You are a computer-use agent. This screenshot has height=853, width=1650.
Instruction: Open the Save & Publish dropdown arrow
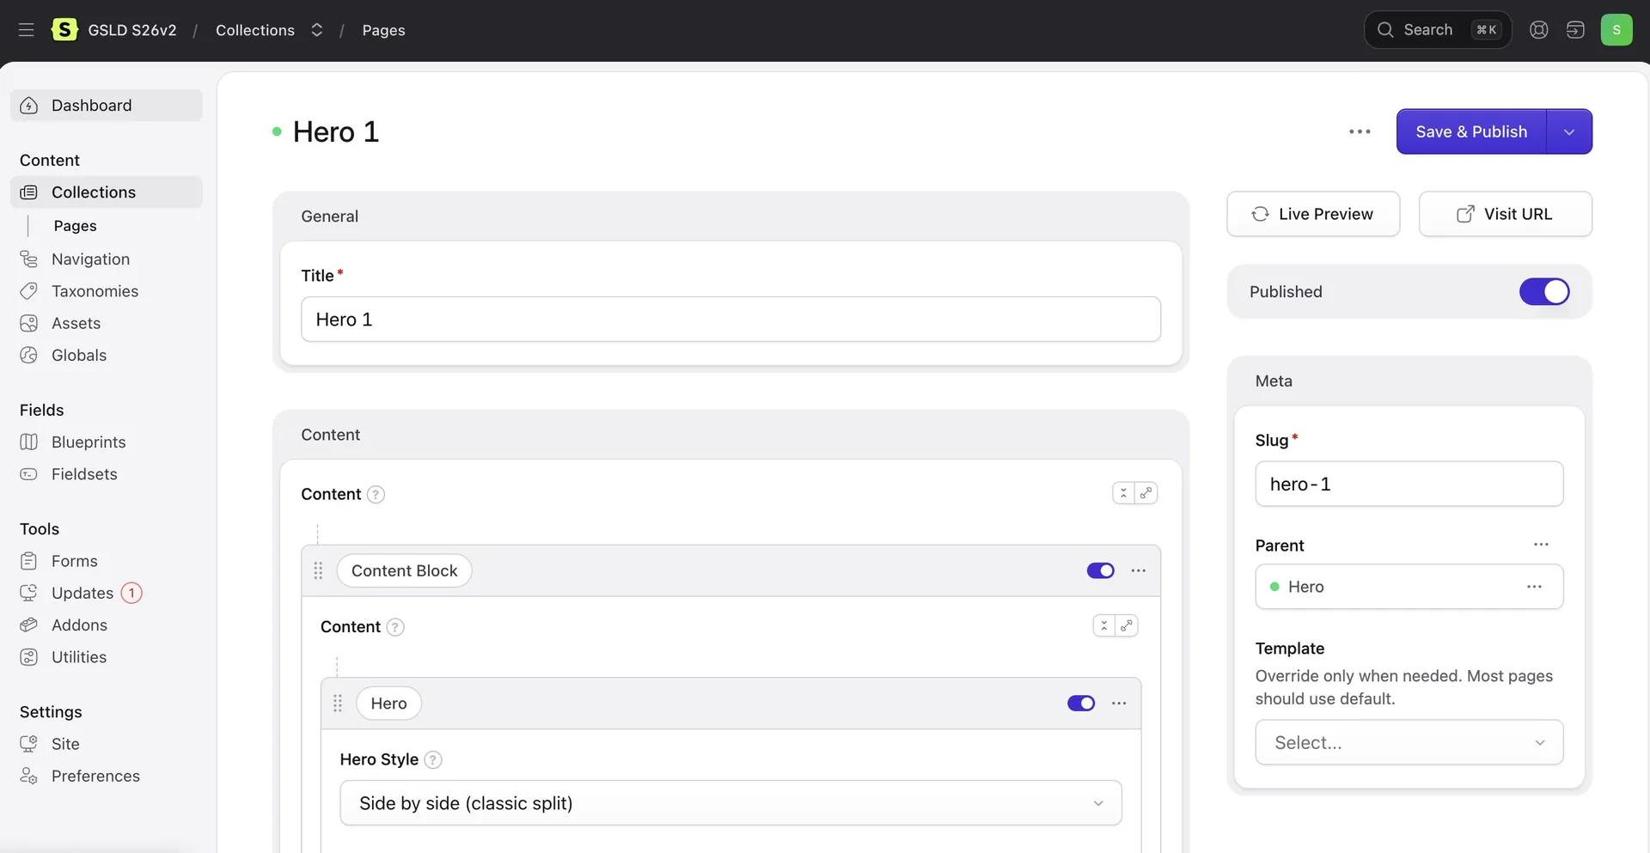[x=1569, y=131]
